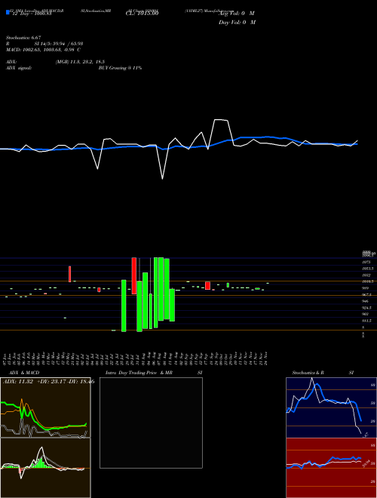This screenshot has width=377, height=498.
Task: Click the 'ADX: 11.32 +DY: 23.17 -DY: 18.46' readout
Action: coord(48,382)
